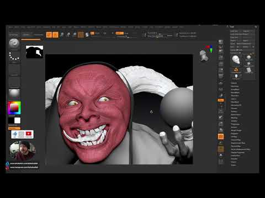
Task: Click the pin icon on the Tool palette header
Action: [256, 27]
